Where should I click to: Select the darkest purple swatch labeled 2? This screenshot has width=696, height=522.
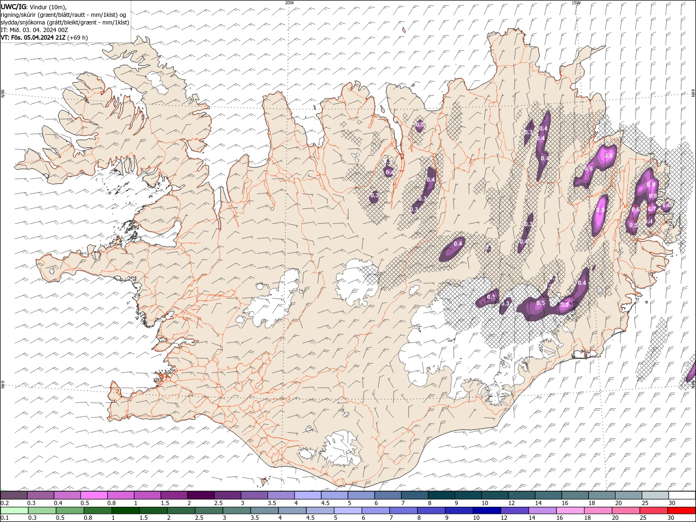click(x=200, y=495)
